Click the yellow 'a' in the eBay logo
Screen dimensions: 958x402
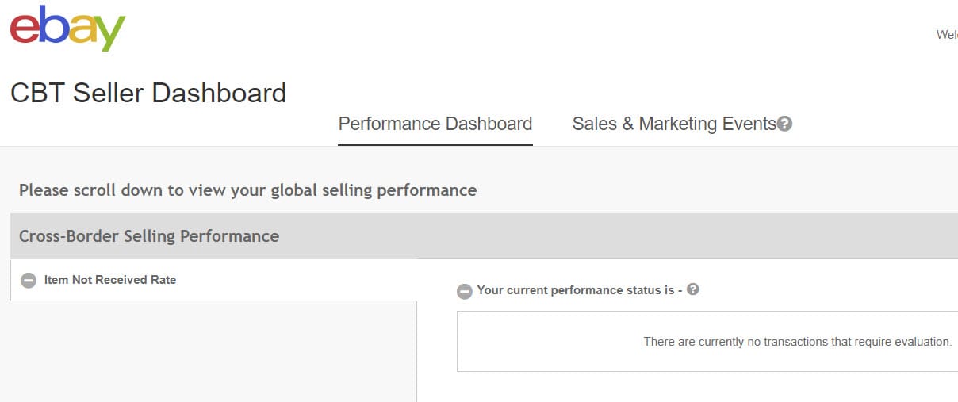(x=82, y=30)
